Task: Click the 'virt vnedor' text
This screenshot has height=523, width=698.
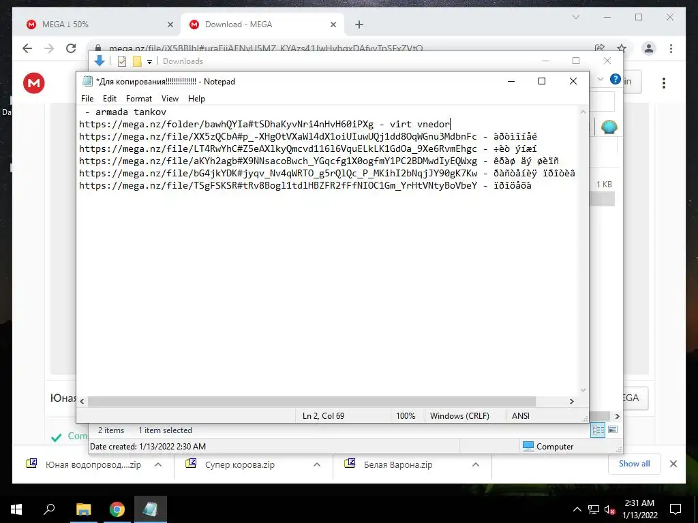Action: 420,125
